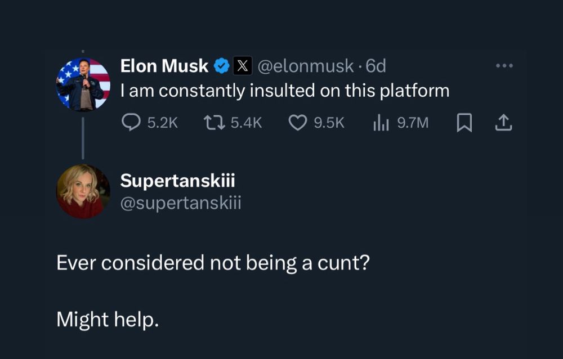Open the three-dot more options menu
563x359 pixels.
pyautogui.click(x=504, y=65)
